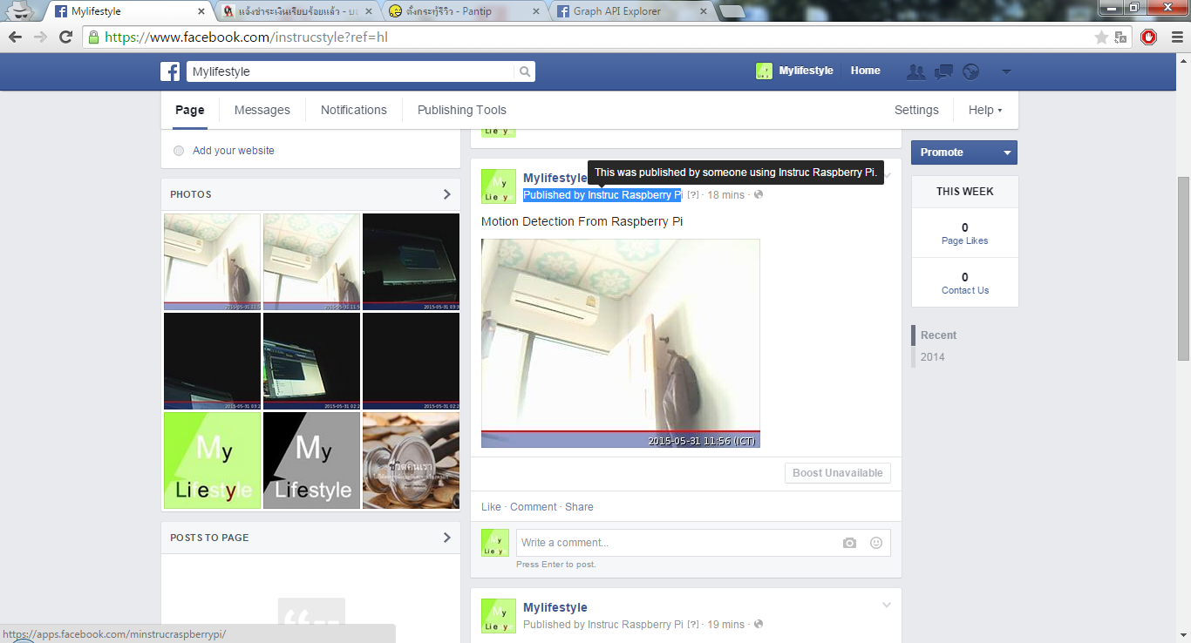Open the Messages tab

coord(262,110)
